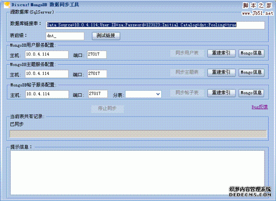
Task: Click inside the 提示信息 message box
Action: (137, 172)
